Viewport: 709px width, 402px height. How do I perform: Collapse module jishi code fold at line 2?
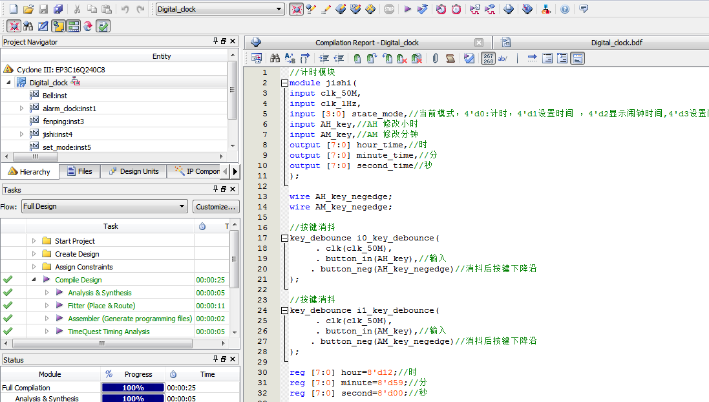coord(284,83)
